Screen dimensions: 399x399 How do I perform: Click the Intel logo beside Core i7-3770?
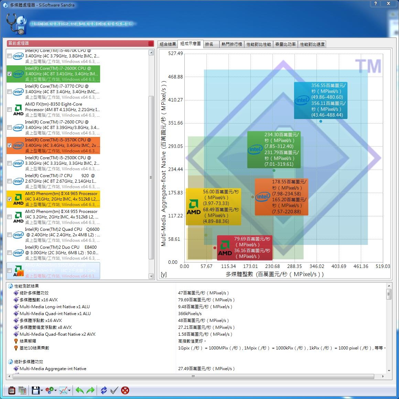click(x=18, y=91)
